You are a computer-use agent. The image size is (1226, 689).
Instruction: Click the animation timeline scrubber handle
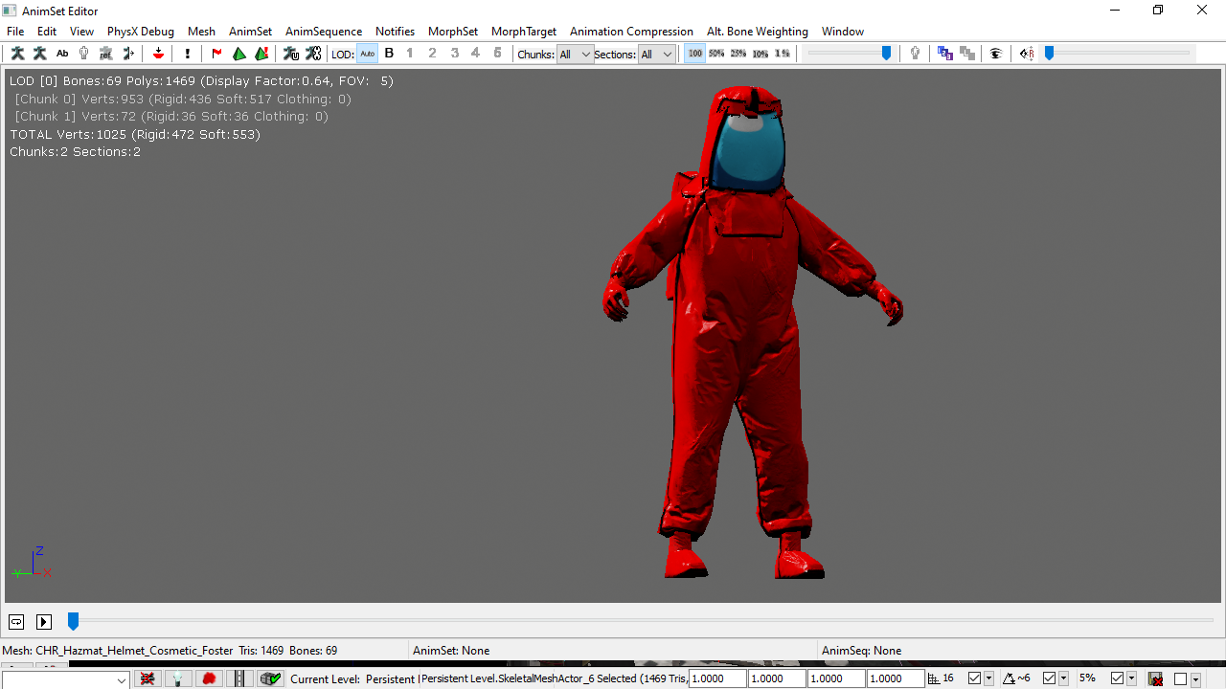click(73, 622)
